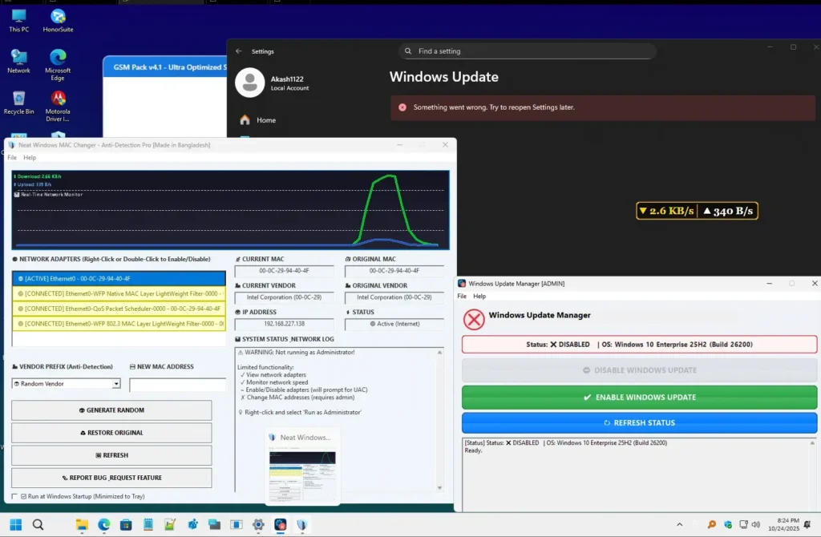Open the Help menu in Windows Update Manager
The image size is (821, 537).
point(479,295)
